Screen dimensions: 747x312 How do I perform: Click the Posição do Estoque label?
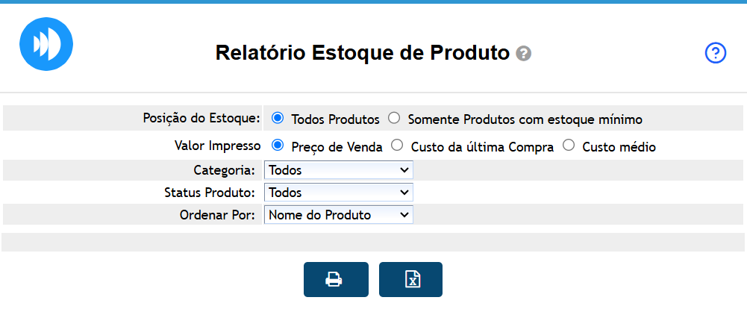pos(201,118)
